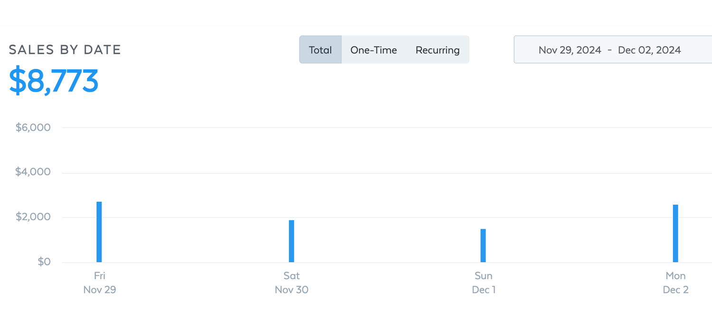712x312 pixels.
Task: Show Recurring sales only
Action: (x=438, y=50)
